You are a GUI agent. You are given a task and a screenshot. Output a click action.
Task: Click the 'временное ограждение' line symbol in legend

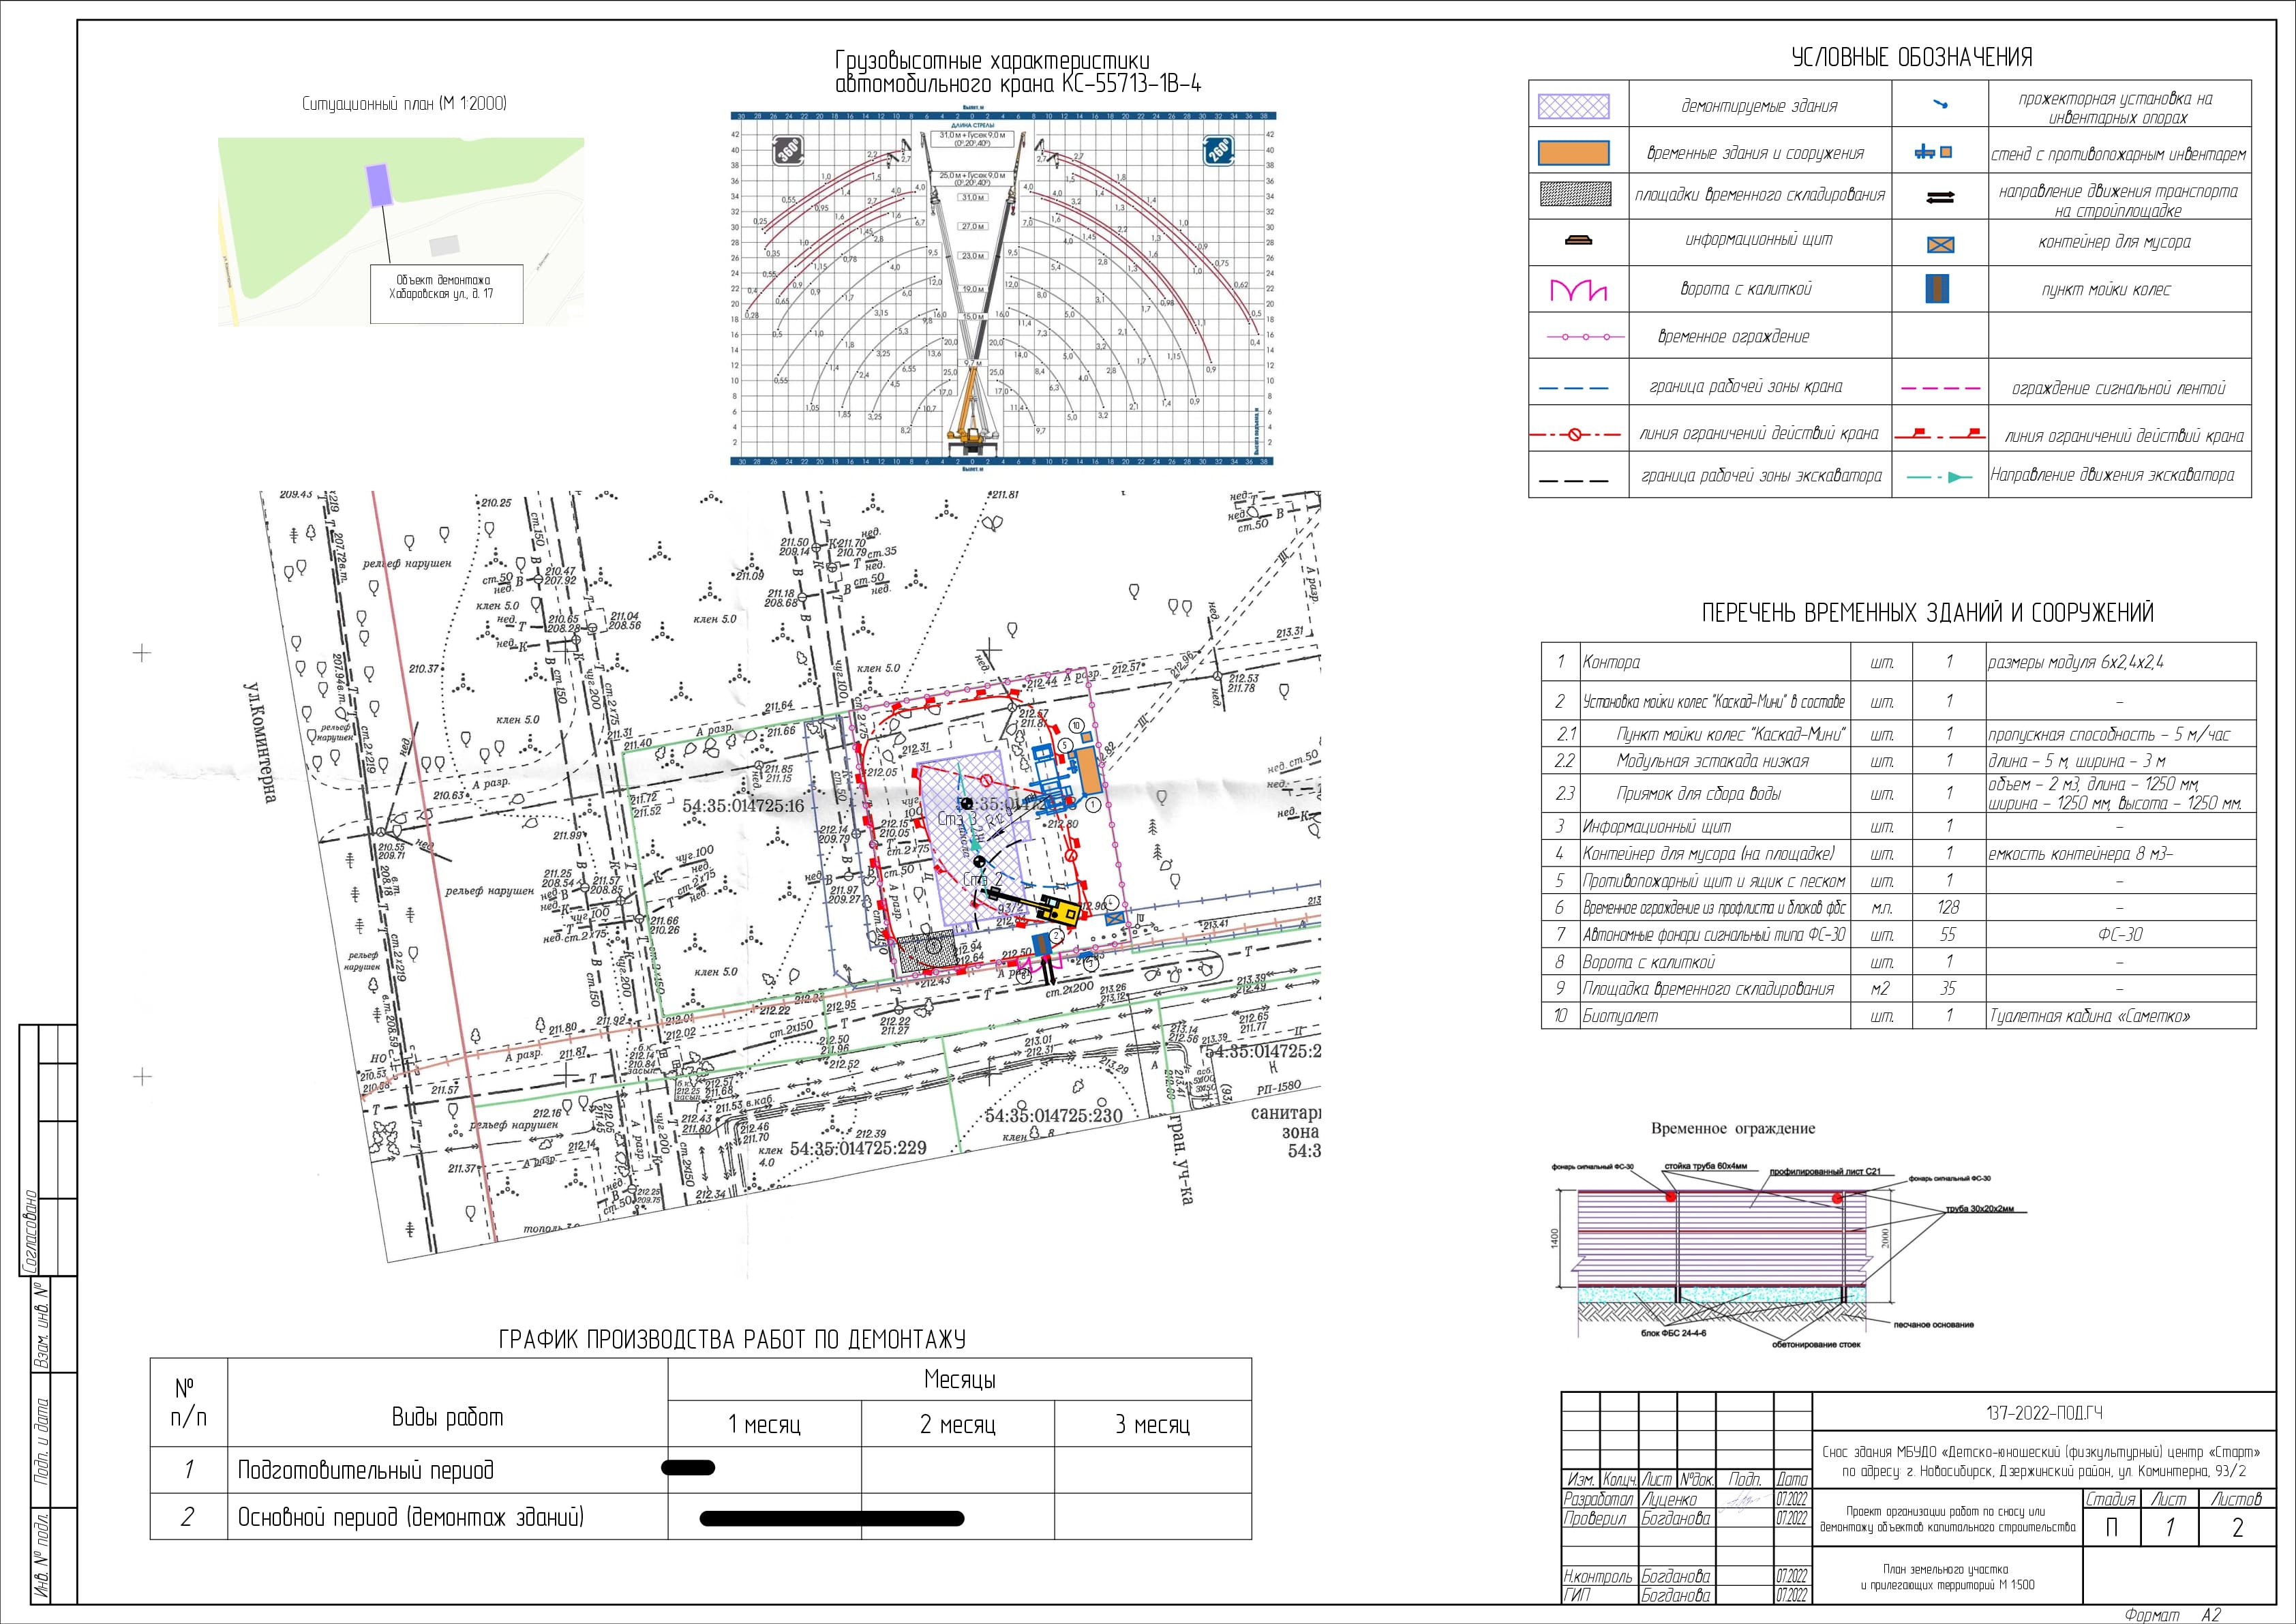pyautogui.click(x=1585, y=337)
